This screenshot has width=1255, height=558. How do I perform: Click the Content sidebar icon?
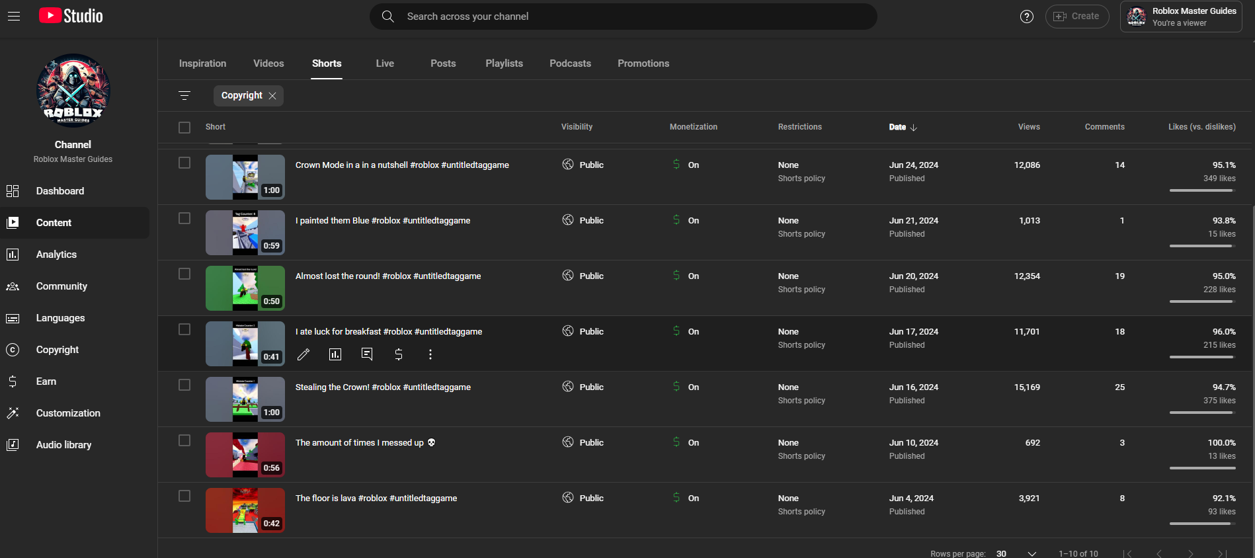13,223
